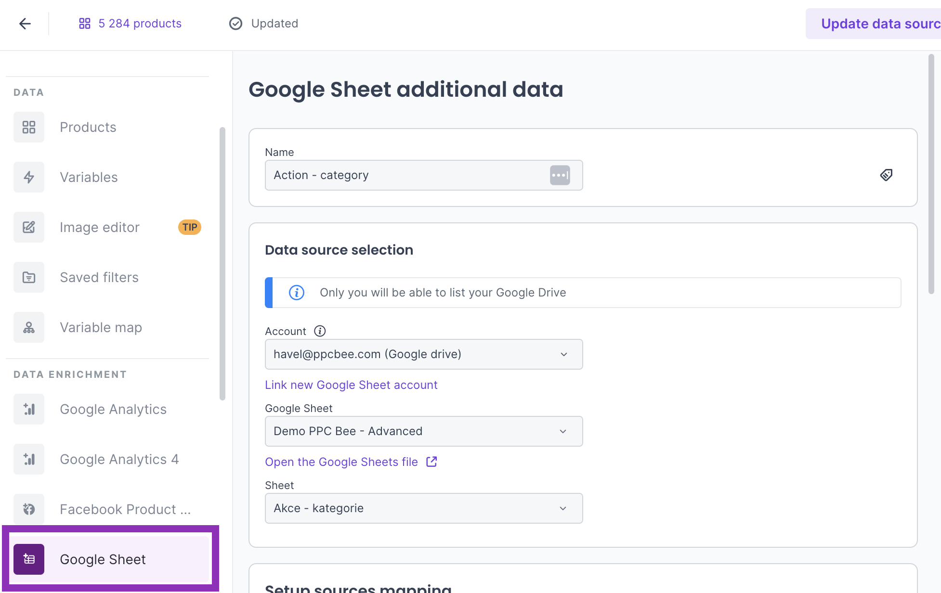
Task: Click the "Google Sheet additional data" heading
Action: [406, 90]
